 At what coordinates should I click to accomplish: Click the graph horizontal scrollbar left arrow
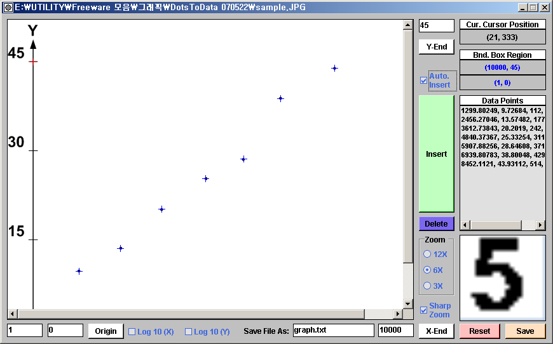(x=12, y=314)
